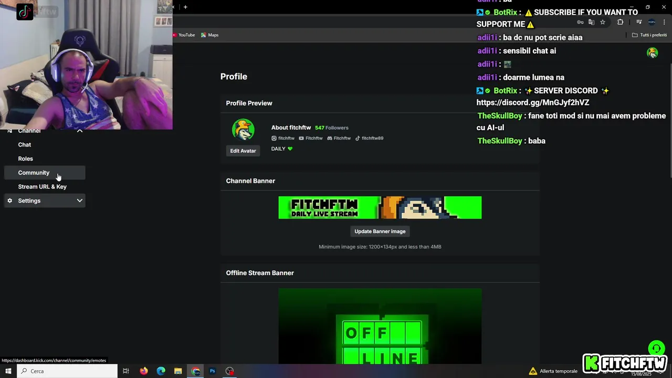Open the Instagram fitchftw link
672x378 pixels.
283,138
